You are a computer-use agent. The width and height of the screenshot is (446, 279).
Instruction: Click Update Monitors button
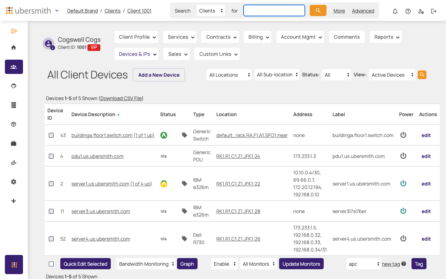tap(301, 264)
